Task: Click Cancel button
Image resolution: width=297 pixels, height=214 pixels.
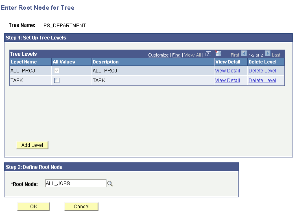Action: click(81, 206)
